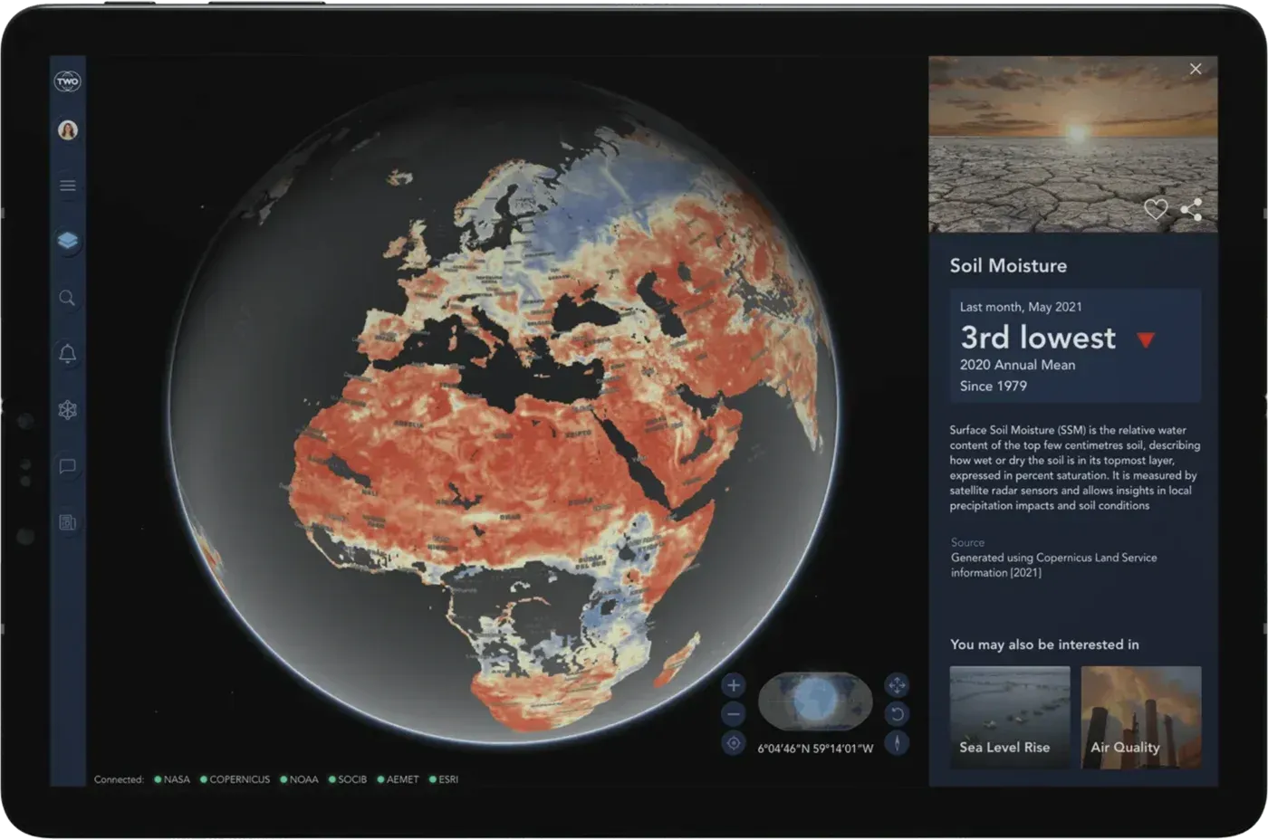Click the AEMET connected source
This screenshot has height=840, width=1268.
tap(399, 779)
